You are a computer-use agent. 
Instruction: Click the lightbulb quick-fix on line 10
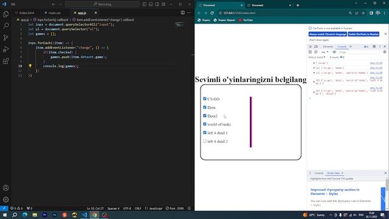pyautogui.click(x=30, y=66)
